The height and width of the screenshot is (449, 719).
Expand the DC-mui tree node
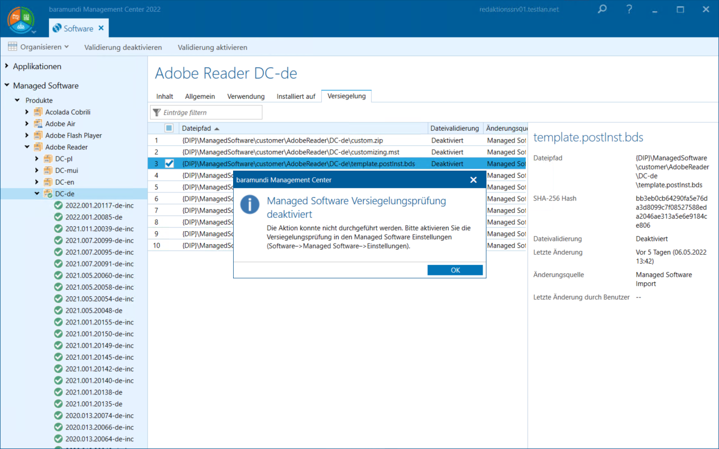(x=37, y=170)
